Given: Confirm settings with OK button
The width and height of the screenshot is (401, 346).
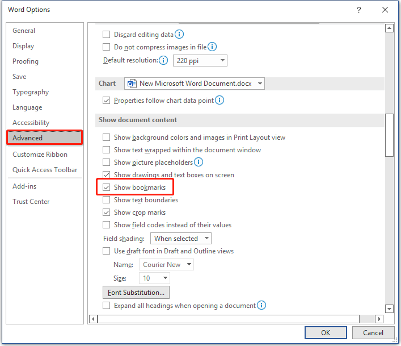Looking at the screenshot, I should (326, 333).
